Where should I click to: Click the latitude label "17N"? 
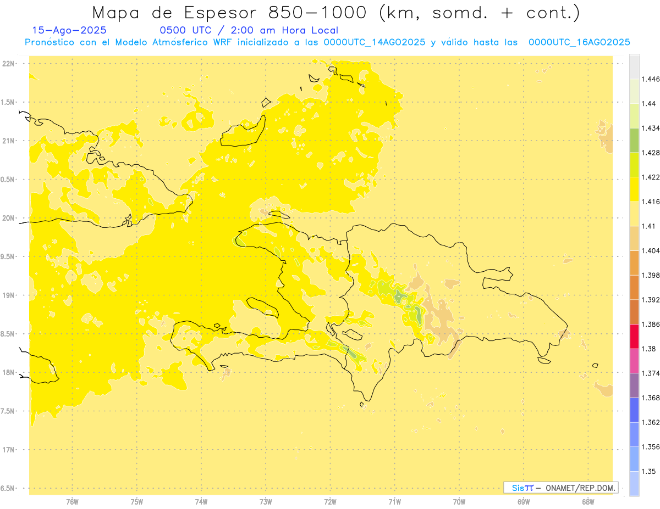click(8, 450)
